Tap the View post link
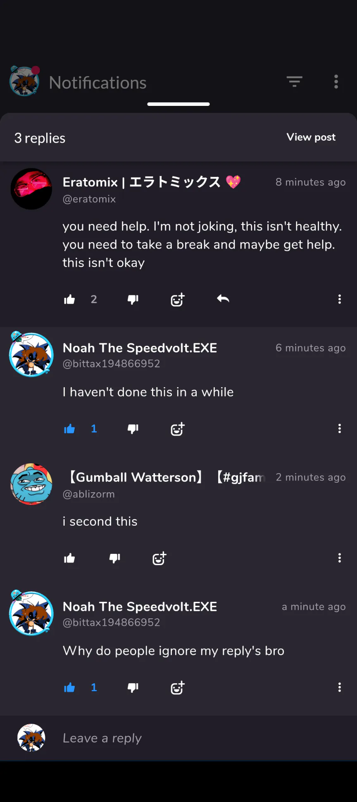This screenshot has width=357, height=802. point(311,137)
